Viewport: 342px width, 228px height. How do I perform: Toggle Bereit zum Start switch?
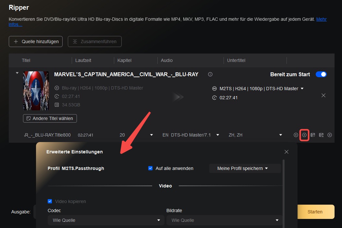(321, 74)
